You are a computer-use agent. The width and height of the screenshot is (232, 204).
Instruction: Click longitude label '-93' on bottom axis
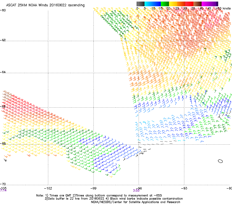point(184,188)
